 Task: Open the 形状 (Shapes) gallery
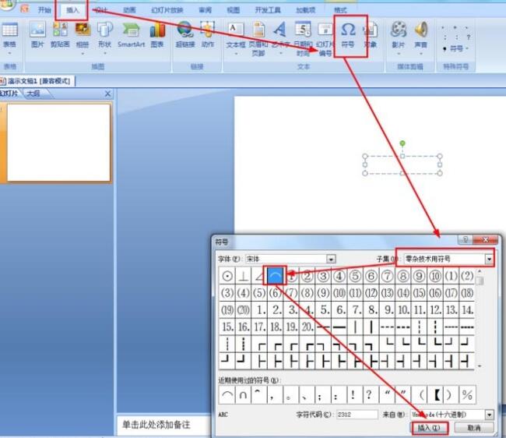click(104, 31)
